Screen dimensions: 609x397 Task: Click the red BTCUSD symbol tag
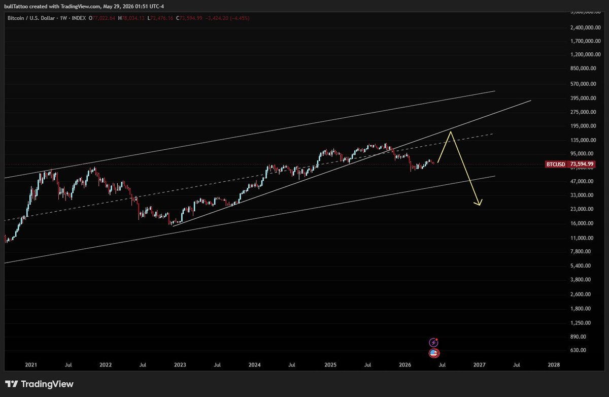click(x=556, y=164)
